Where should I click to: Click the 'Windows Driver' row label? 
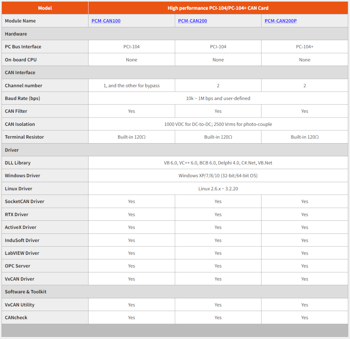[x=23, y=176]
